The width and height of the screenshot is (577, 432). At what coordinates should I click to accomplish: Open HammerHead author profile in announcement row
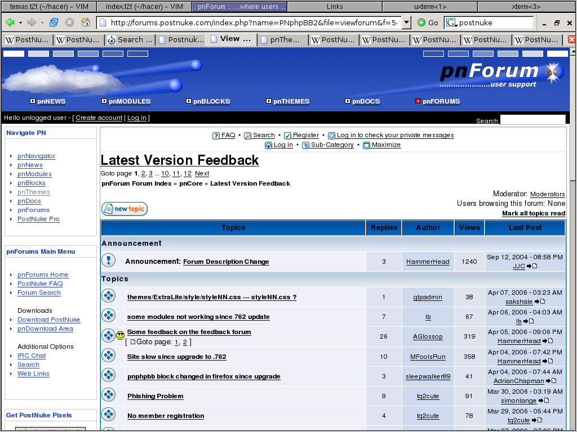428,262
